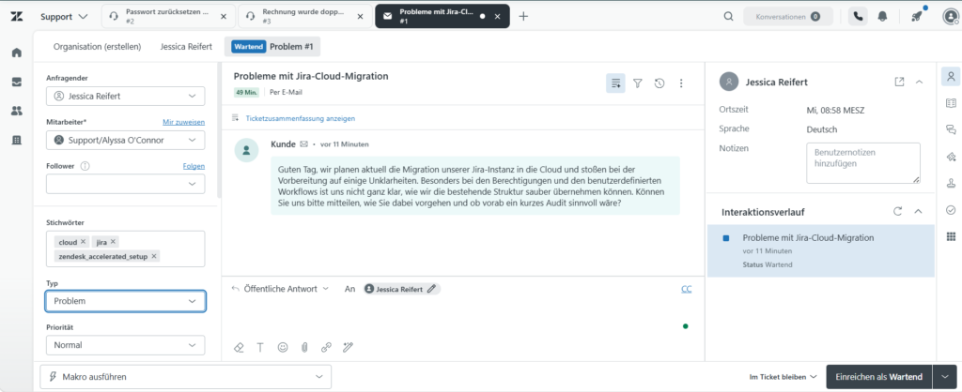The height and width of the screenshot is (392, 962).
Task: Click the magic wand AI icon
Action: [x=348, y=347]
